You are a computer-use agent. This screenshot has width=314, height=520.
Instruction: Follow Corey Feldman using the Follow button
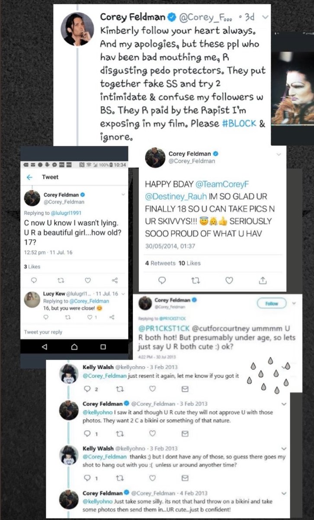(x=272, y=303)
